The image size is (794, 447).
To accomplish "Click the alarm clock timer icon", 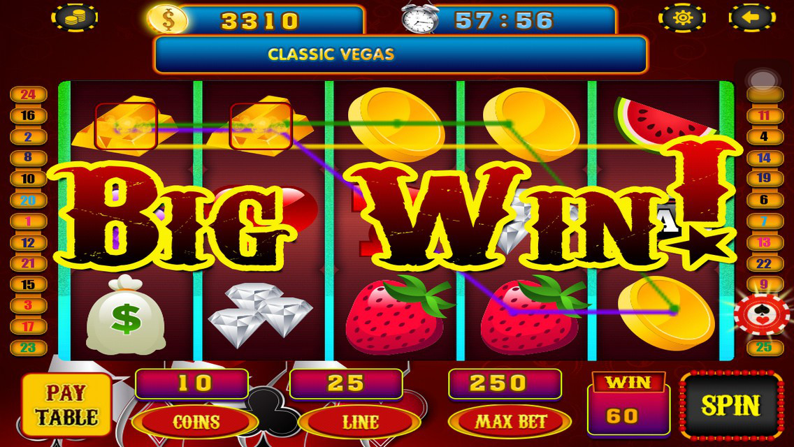I will click(420, 18).
